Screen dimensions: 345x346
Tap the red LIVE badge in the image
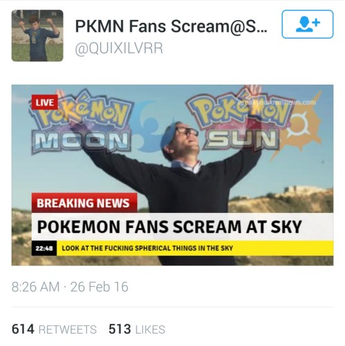pos(45,102)
